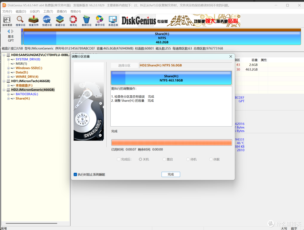
Task: Click the Data(D:) partition icon
Action: tap(13, 73)
